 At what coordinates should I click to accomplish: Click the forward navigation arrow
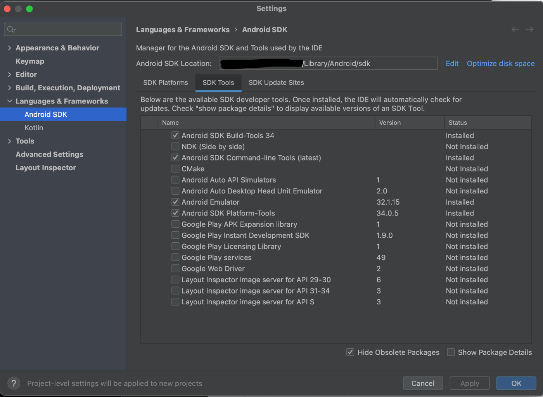point(530,29)
